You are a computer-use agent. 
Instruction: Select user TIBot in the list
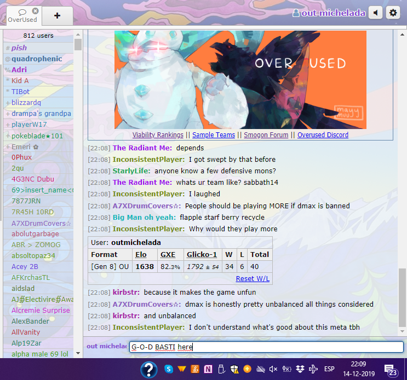(x=38, y=92)
